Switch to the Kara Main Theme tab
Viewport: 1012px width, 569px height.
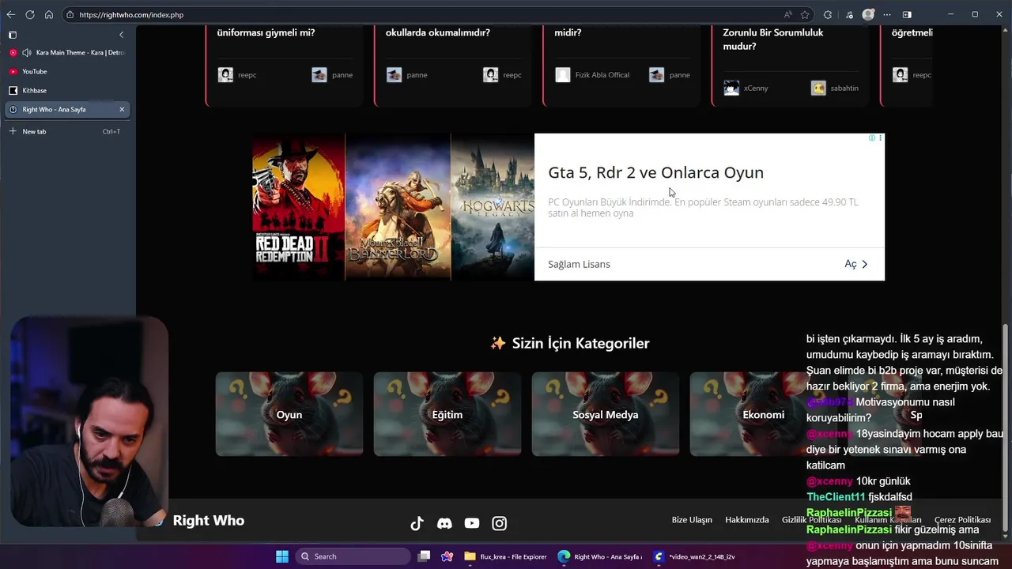[67, 52]
